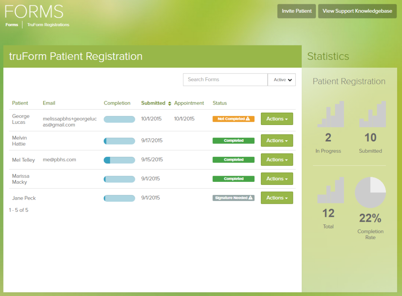Screen dimensions: 402x296
Task: Click the Invite Patient button
Action: (x=297, y=11)
